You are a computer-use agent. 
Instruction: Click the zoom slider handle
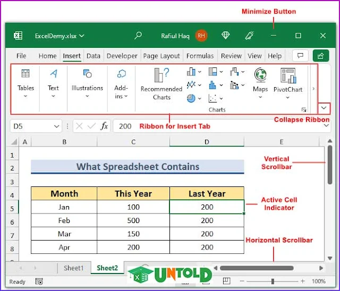pyautogui.click(x=273, y=281)
